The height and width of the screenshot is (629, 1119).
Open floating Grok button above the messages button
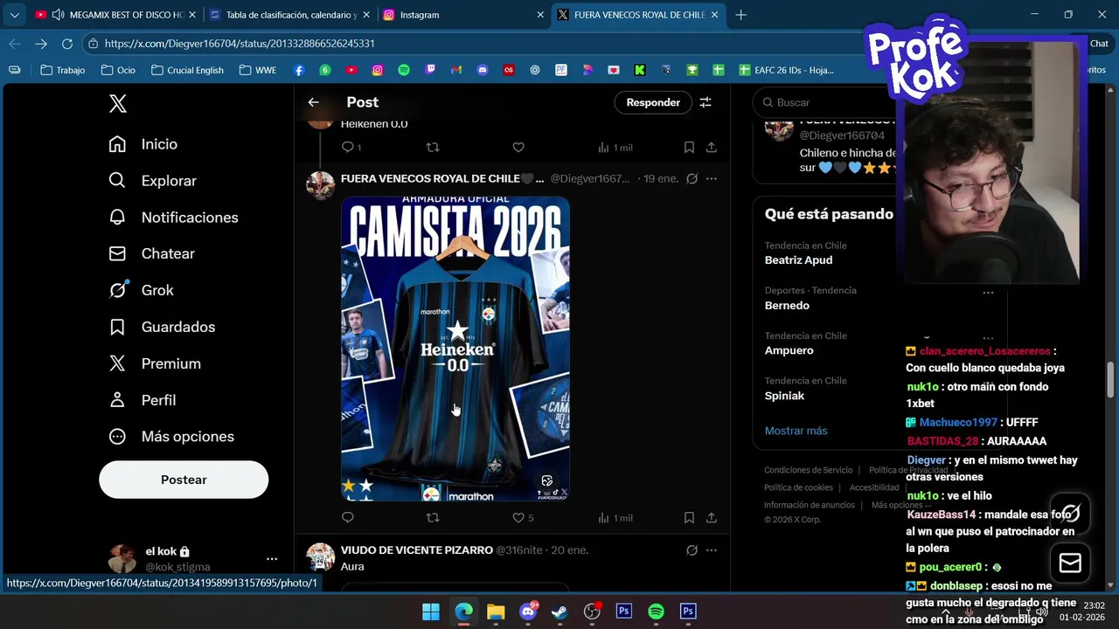coord(1070,513)
